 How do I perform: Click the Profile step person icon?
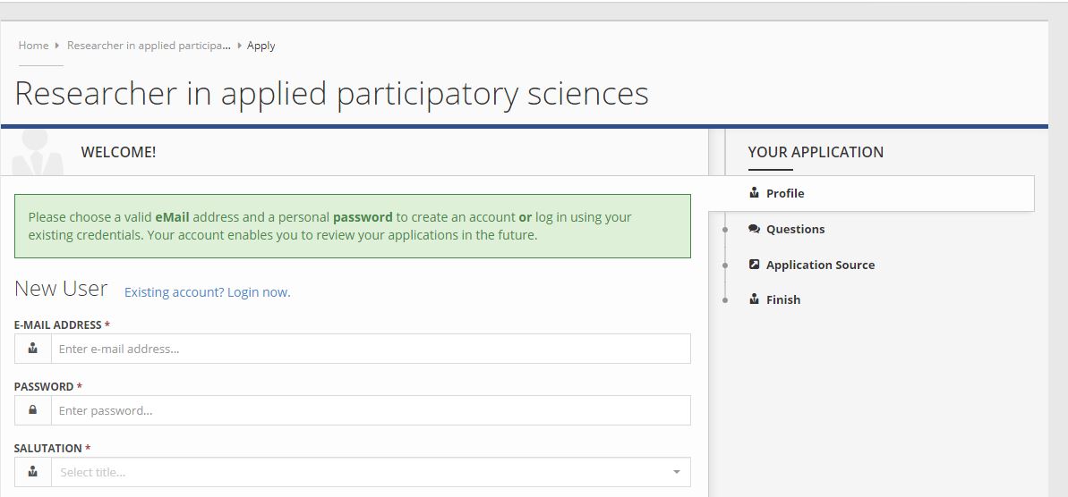(754, 193)
